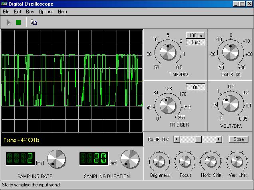Click the TRIGGER level knob
Screen dimensions: 254x190
click(x=168, y=105)
